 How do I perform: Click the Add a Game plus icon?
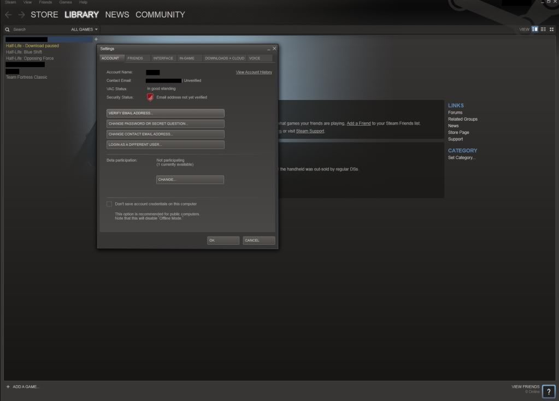click(x=8, y=387)
